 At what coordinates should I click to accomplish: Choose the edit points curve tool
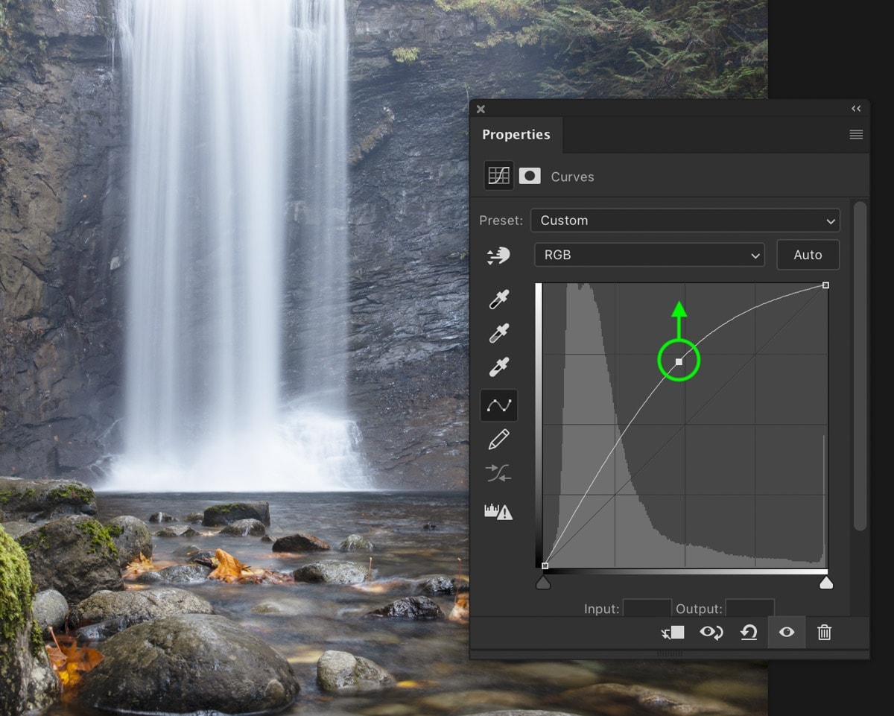(x=498, y=405)
